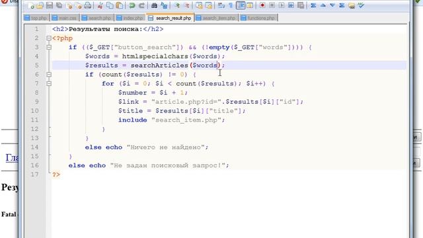
Task: Save the file with the floppy disk icon
Action: click(x=50, y=5)
